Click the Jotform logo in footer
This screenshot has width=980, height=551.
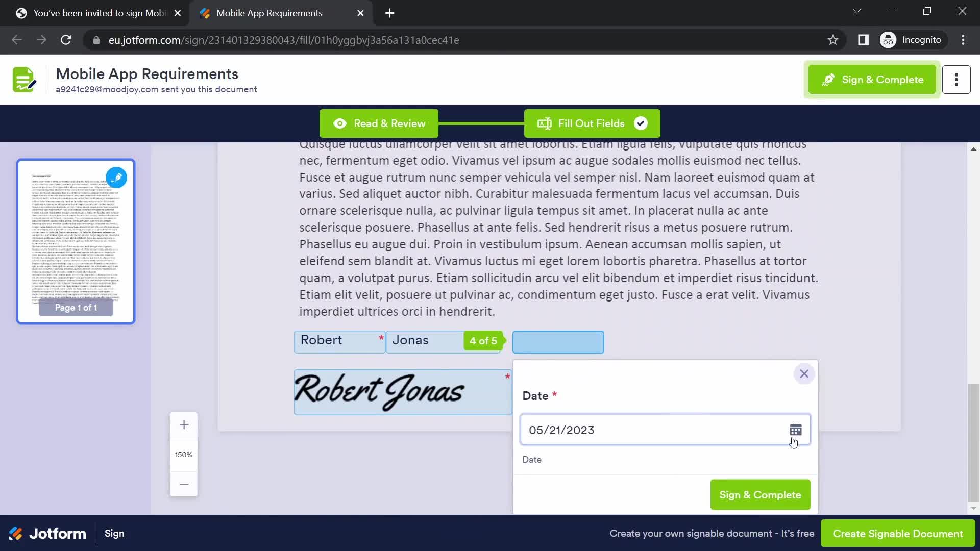coord(47,533)
